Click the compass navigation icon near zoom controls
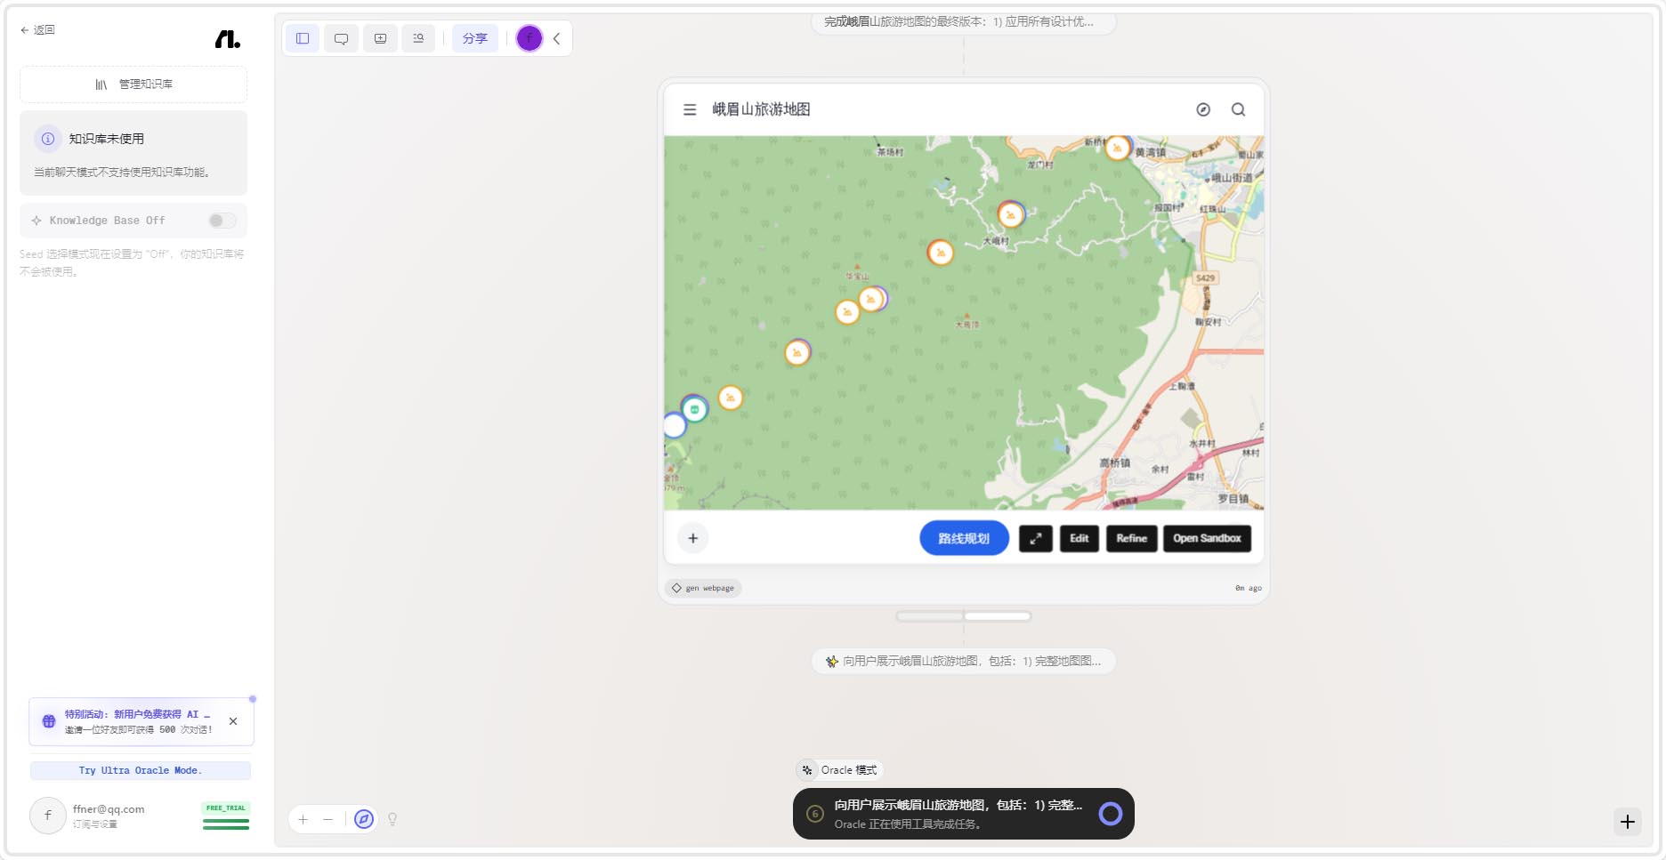The image size is (1666, 860). (x=364, y=819)
